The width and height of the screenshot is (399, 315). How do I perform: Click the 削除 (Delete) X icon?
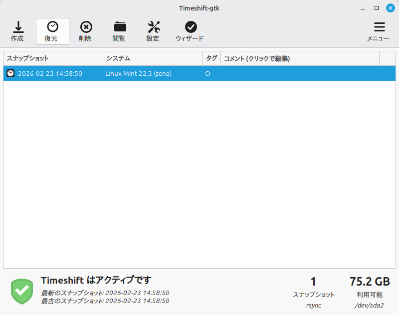pos(86,27)
